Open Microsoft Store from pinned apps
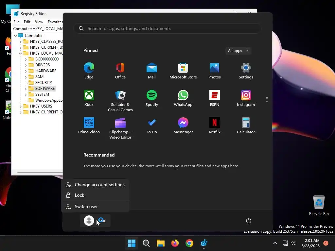The width and height of the screenshot is (335, 251). click(x=183, y=71)
